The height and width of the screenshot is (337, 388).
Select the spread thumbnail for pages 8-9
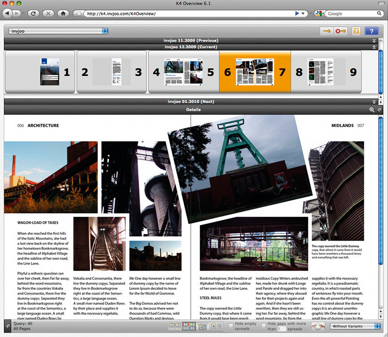pyautogui.click(x=326, y=72)
